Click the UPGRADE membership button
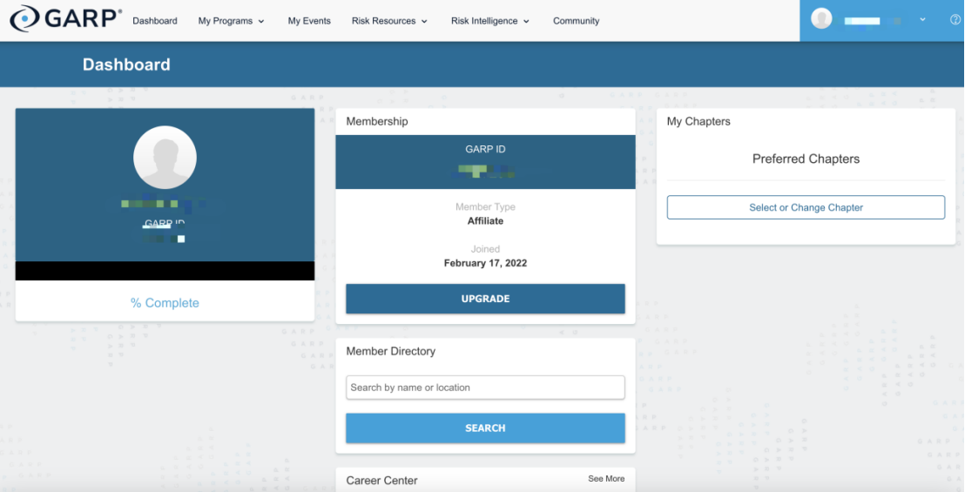The width and height of the screenshot is (965, 492). click(486, 299)
